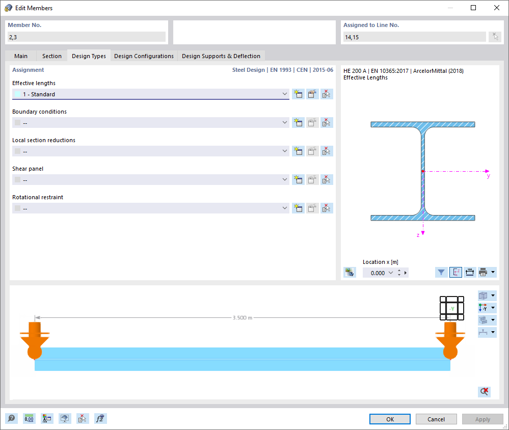This screenshot has width=509, height=430.
Task: Print the section graphic
Action: click(x=483, y=272)
